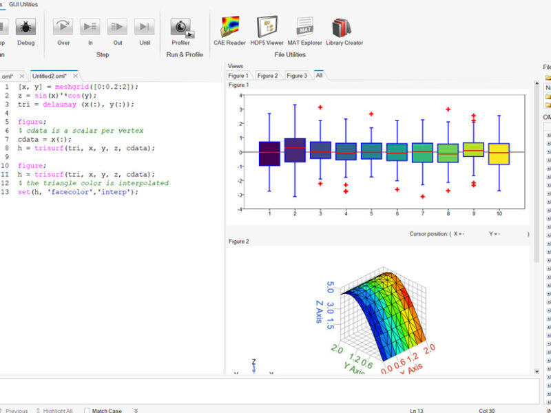This screenshot has height=413, width=551.
Task: Click the yellow box of group 10
Action: tap(499, 153)
